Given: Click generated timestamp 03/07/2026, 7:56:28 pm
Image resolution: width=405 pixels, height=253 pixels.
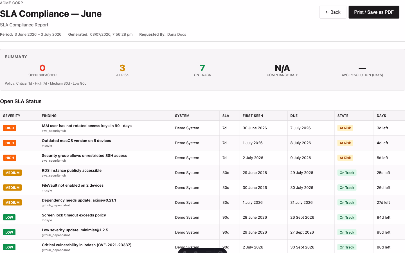Looking at the screenshot, I should [x=111, y=34].
